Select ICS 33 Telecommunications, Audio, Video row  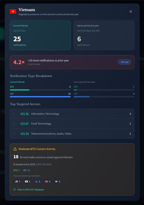[x=72, y=134]
